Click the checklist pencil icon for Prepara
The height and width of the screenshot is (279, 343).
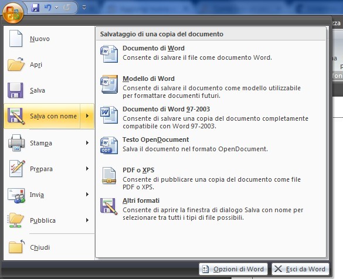[x=17, y=169]
